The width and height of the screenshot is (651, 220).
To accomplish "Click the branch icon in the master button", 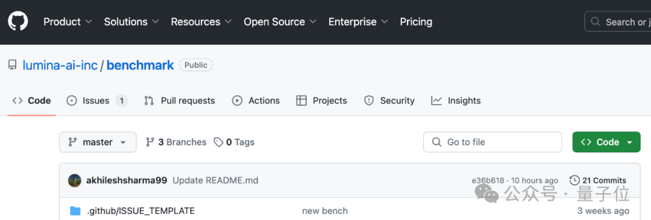I will tap(72, 142).
